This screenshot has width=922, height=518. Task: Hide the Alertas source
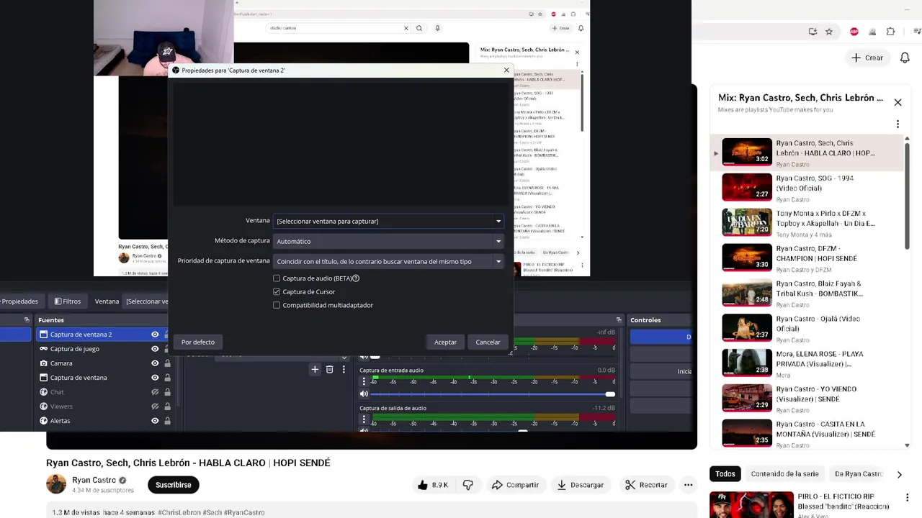click(155, 421)
